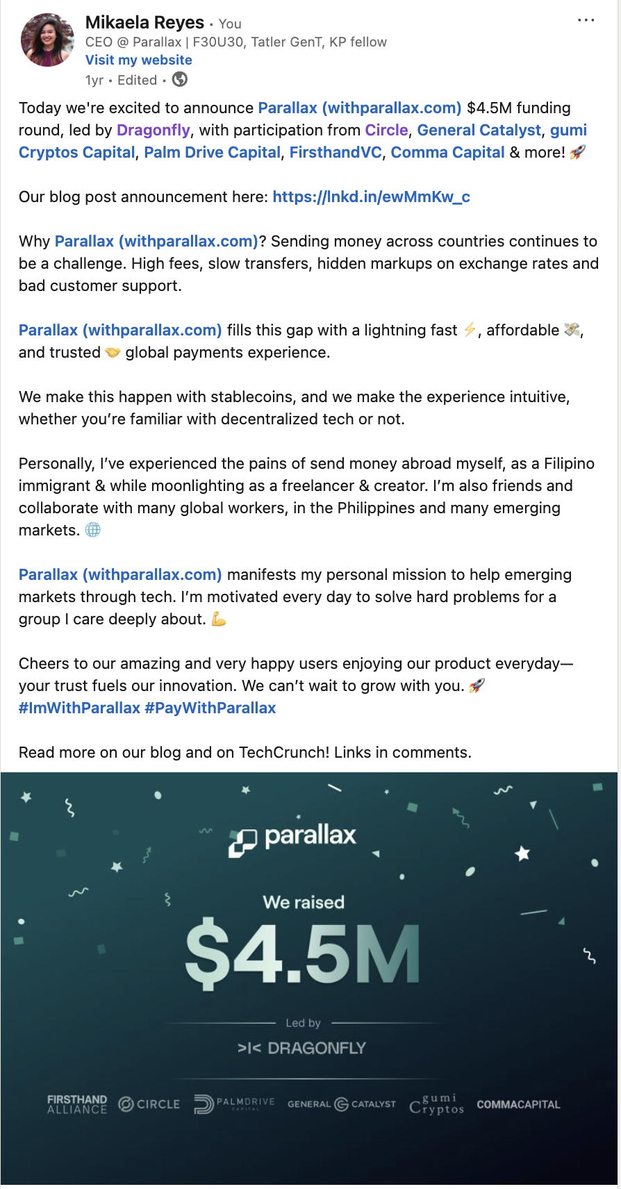Click the Dragonfly investor link

coord(153,130)
